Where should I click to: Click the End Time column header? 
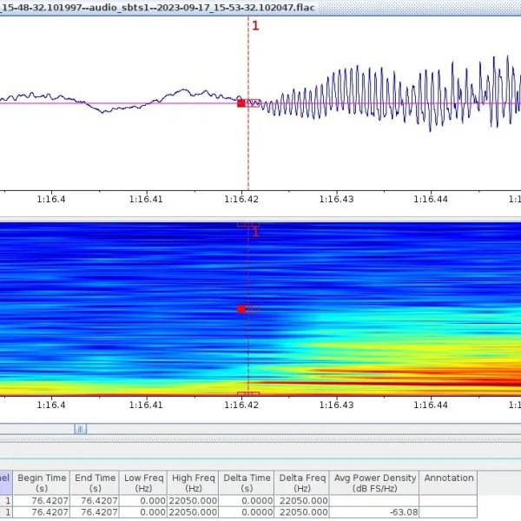click(95, 483)
